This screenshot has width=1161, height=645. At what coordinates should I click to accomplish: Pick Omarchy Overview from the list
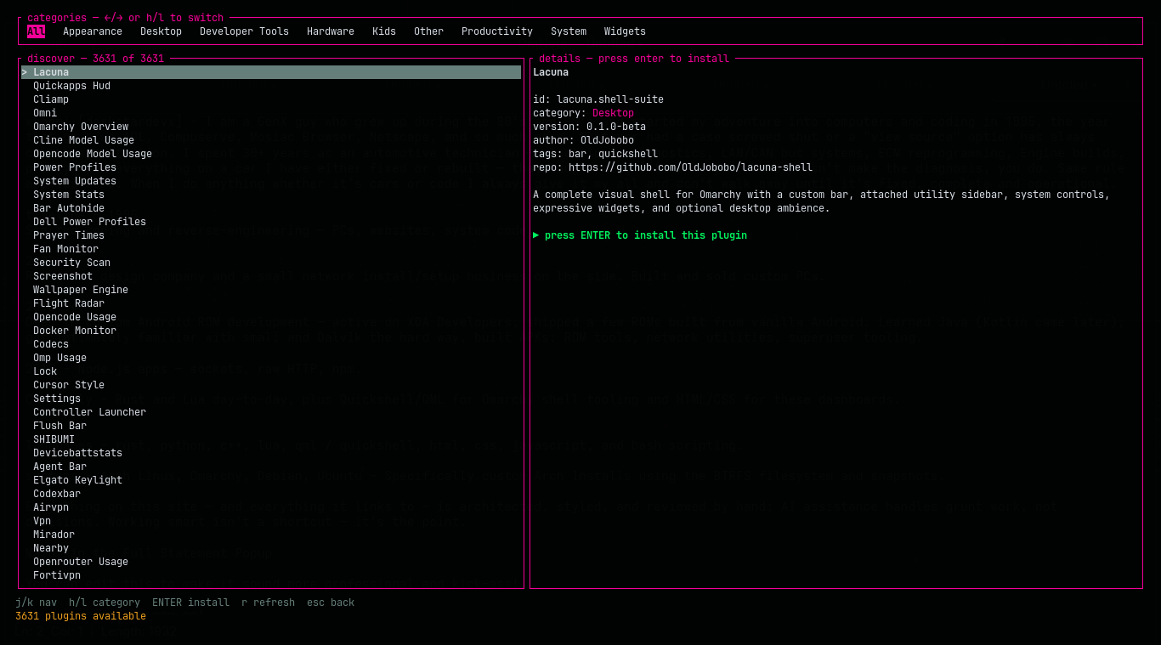(271, 127)
